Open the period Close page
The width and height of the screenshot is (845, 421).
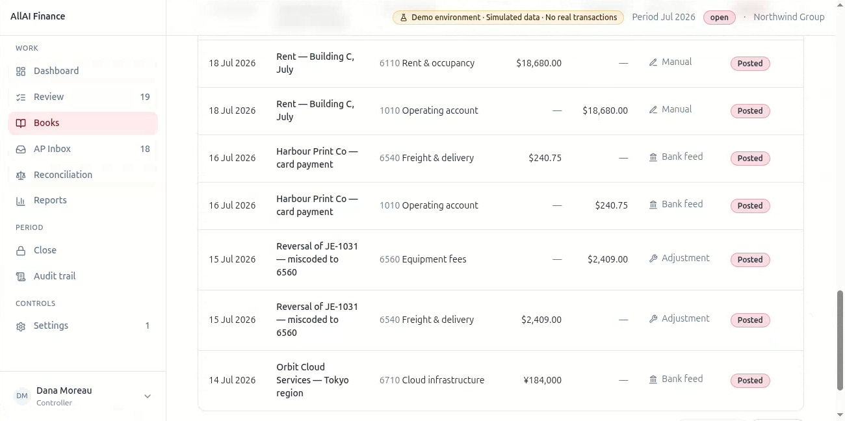pos(83,250)
